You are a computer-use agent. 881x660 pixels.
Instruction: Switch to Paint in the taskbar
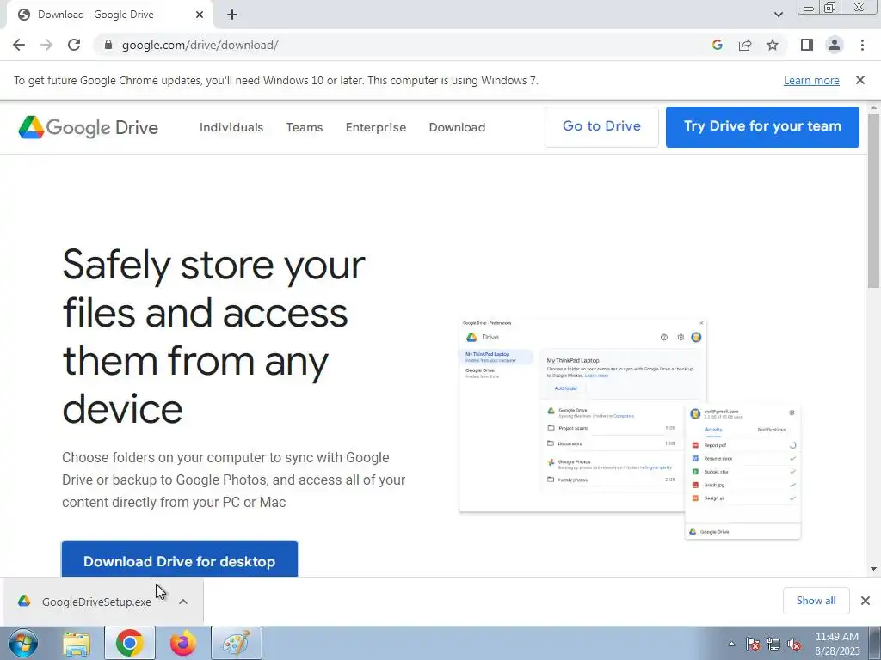pyautogui.click(x=237, y=643)
